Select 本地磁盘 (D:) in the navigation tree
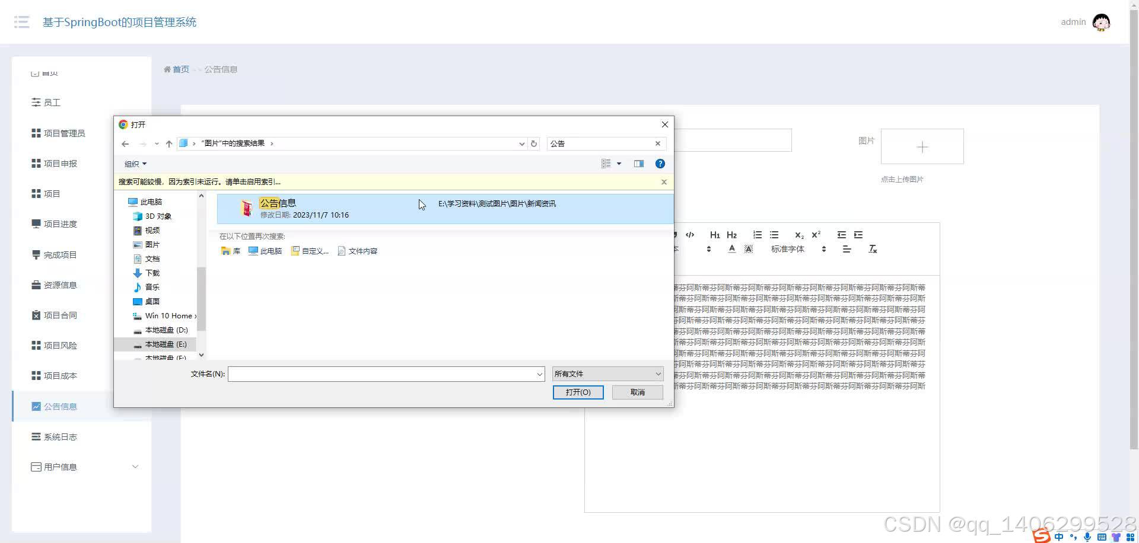 [x=160, y=330]
